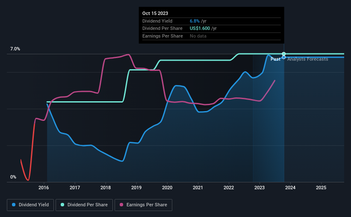The image size is (351, 217).
Task: Click the 7.0% y-axis label
Action: click(x=15, y=49)
